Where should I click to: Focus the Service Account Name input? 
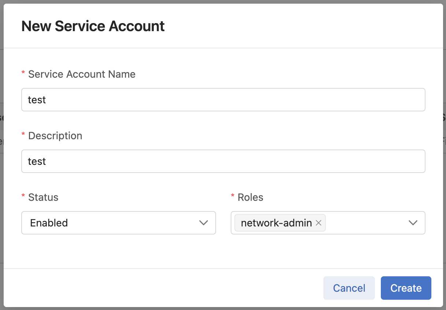(223, 100)
